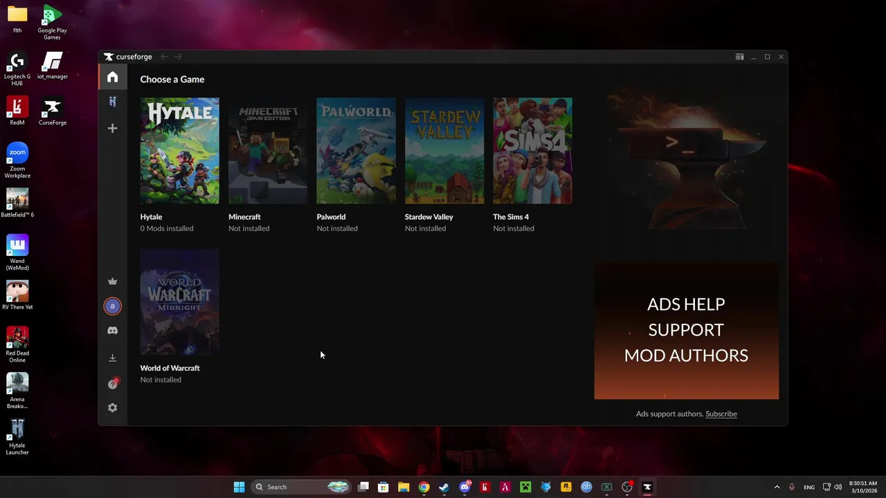Click the Subscribe link under the ad
This screenshot has width=886, height=498.
click(721, 414)
